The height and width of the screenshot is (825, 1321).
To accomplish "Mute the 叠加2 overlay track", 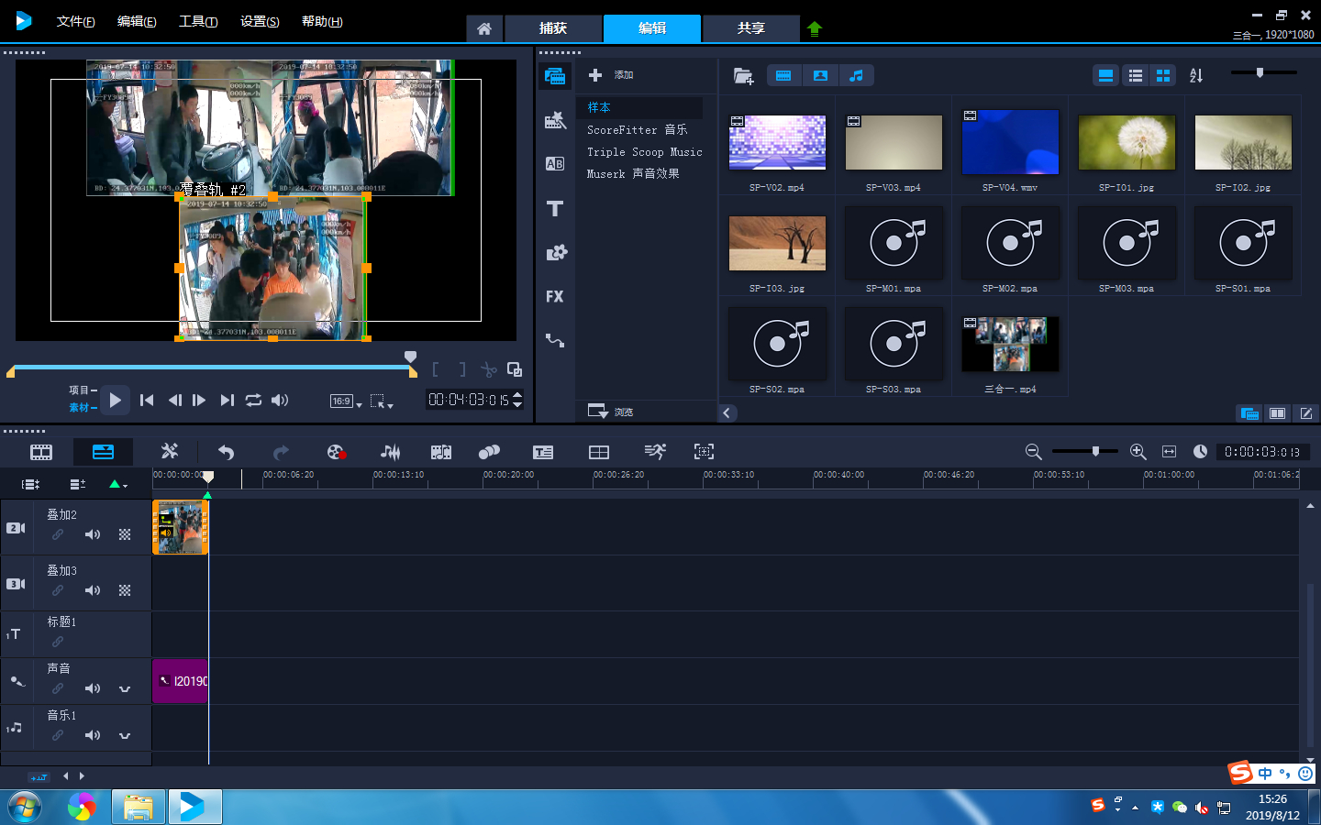I will pos(93,534).
